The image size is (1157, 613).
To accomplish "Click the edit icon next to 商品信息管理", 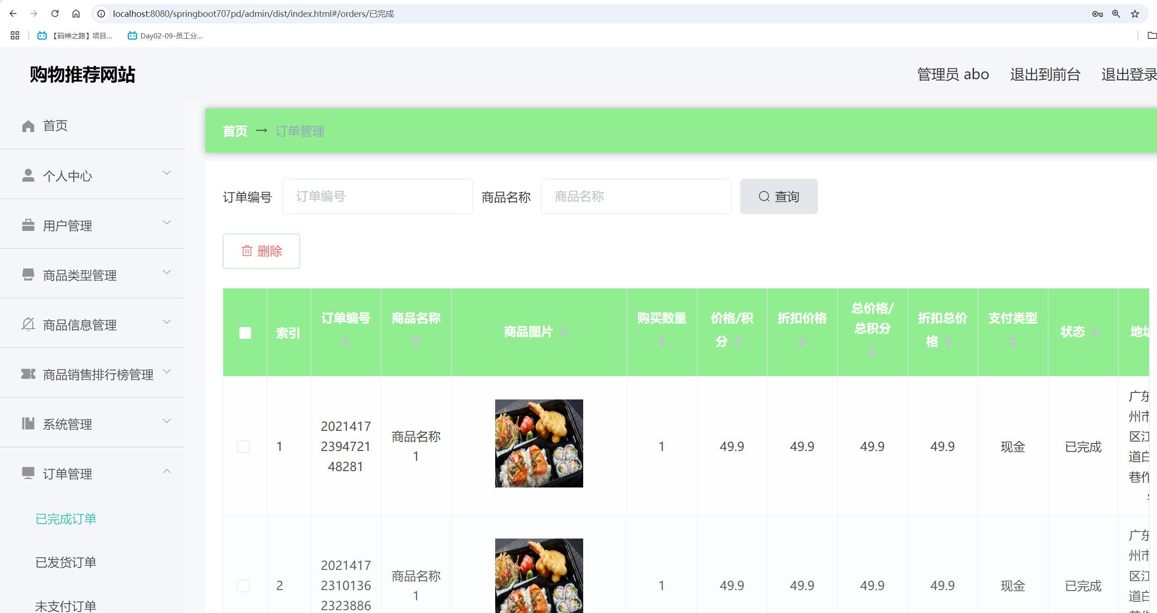I will coord(28,324).
